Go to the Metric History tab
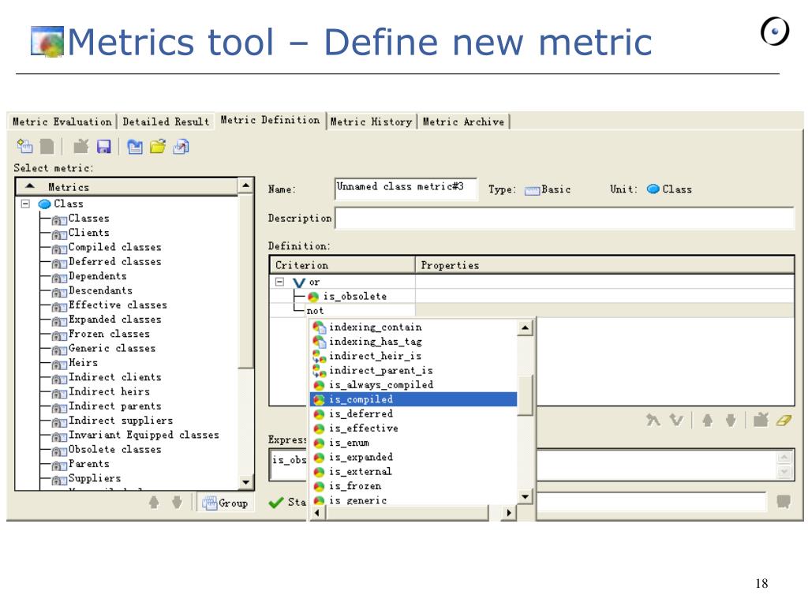This screenshot has height=606, width=808. tap(371, 122)
